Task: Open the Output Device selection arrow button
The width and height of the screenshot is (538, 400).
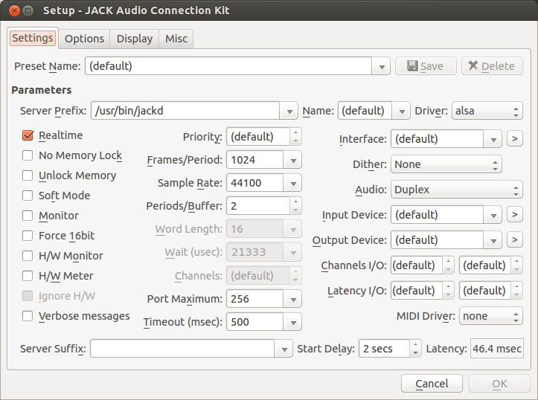Action: (515, 240)
